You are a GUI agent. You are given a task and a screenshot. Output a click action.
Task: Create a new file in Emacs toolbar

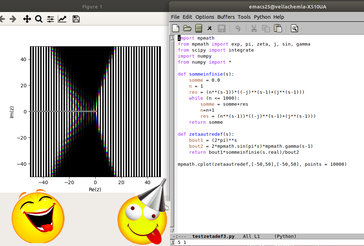tap(176, 28)
